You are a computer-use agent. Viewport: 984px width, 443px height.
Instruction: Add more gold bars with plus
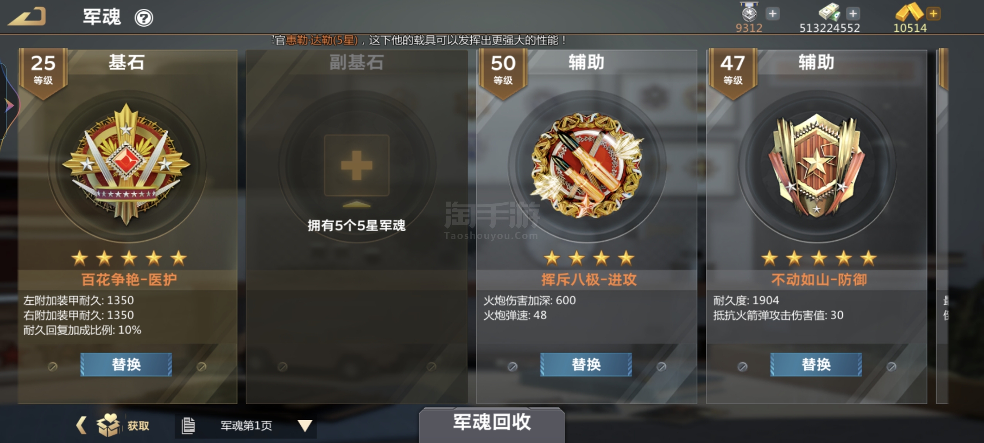[x=933, y=14]
